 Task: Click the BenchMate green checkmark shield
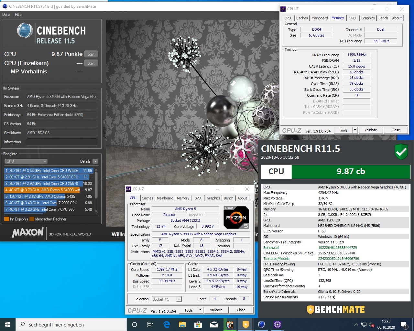click(x=401, y=152)
